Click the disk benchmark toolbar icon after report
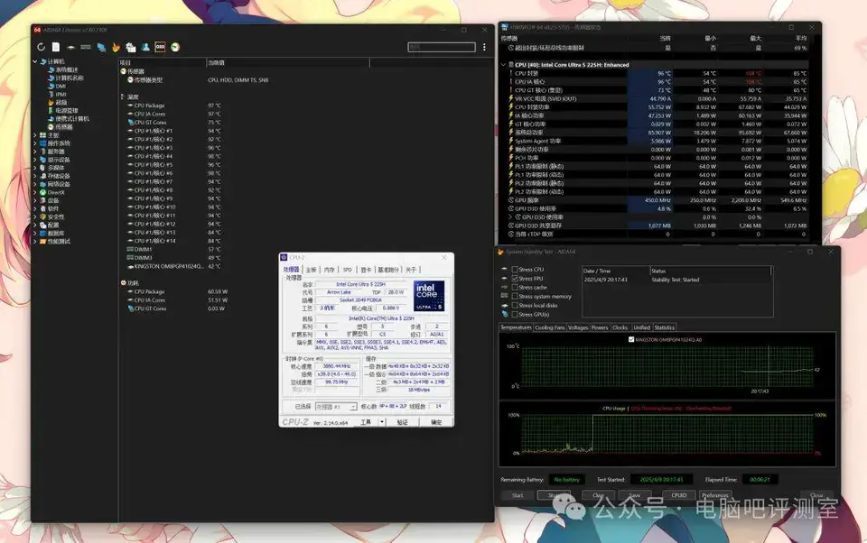 70,47
